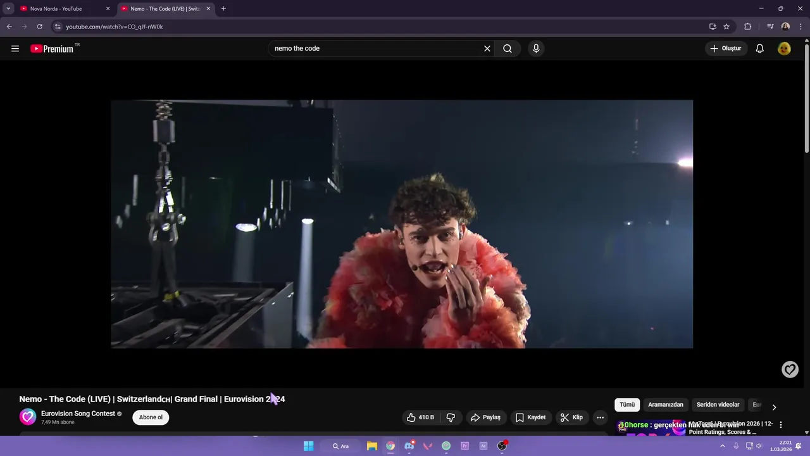Open volume control in system tray

tap(759, 446)
